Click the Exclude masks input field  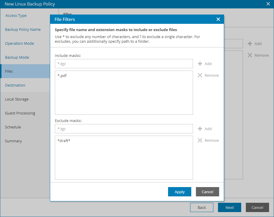[x=124, y=129]
